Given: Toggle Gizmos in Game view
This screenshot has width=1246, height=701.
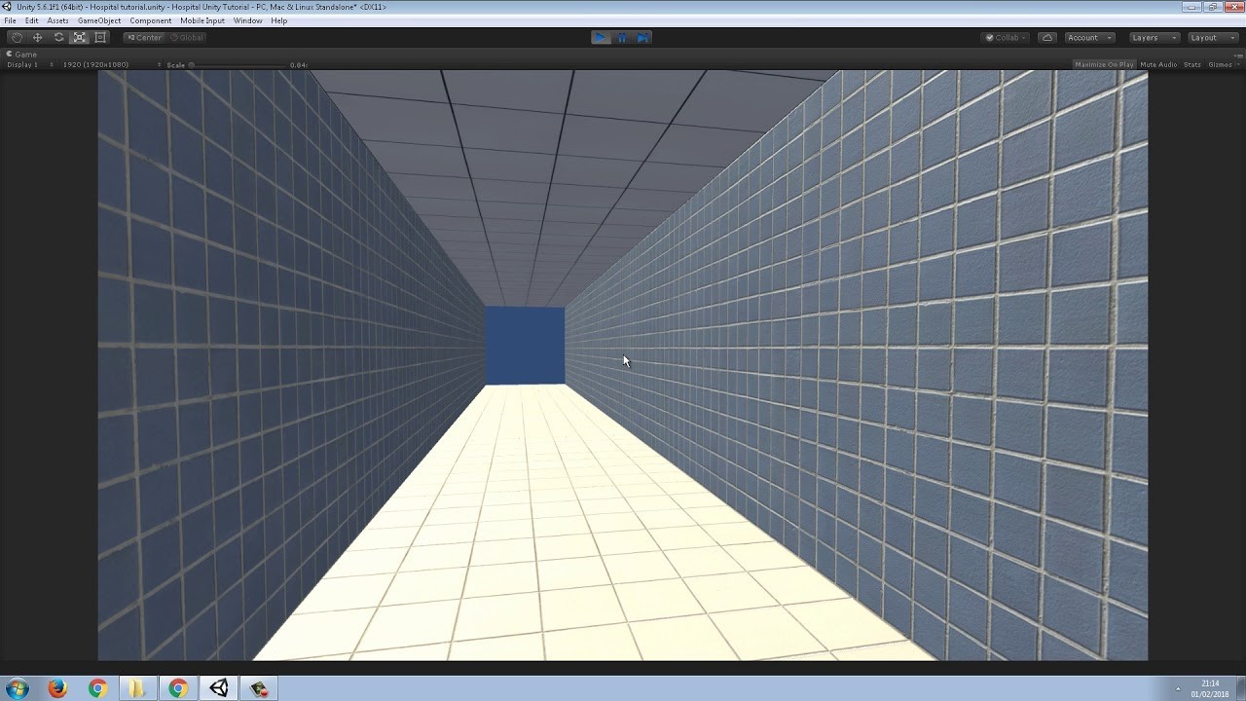Looking at the screenshot, I should [x=1218, y=64].
